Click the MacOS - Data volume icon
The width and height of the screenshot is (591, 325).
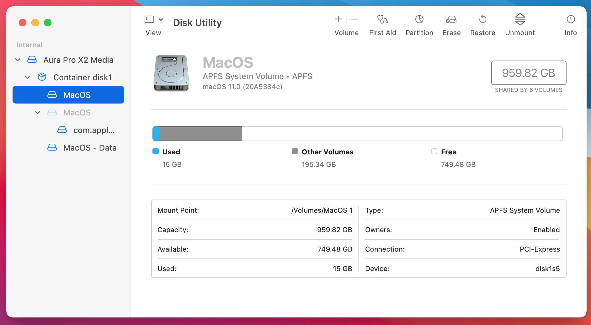coord(52,147)
